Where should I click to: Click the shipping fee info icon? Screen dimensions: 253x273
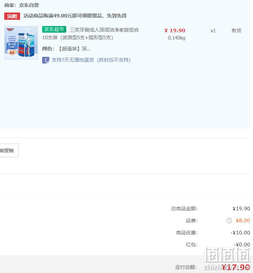pos(229,221)
